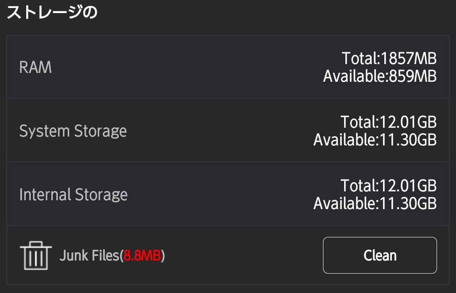Screen dimensions: 456x293
Task: Click the trash can icon
Action: coord(35,255)
